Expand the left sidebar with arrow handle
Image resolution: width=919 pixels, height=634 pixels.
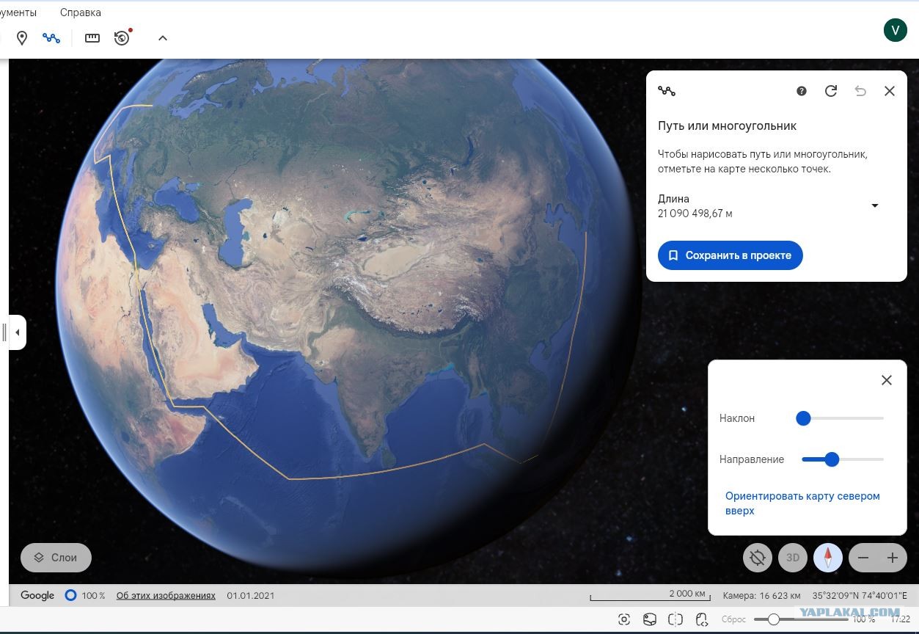pyautogui.click(x=17, y=332)
